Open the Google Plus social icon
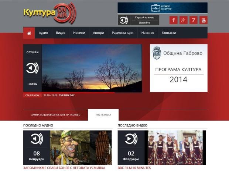Image resolution: width=229 pixels, height=171 pixels. (184, 20)
